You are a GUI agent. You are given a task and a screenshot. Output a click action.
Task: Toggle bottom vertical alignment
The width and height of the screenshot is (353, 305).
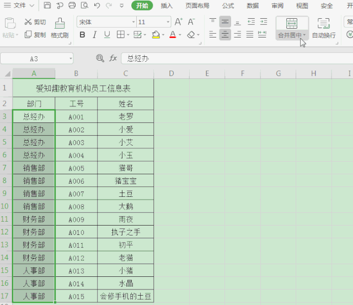click(x=237, y=22)
